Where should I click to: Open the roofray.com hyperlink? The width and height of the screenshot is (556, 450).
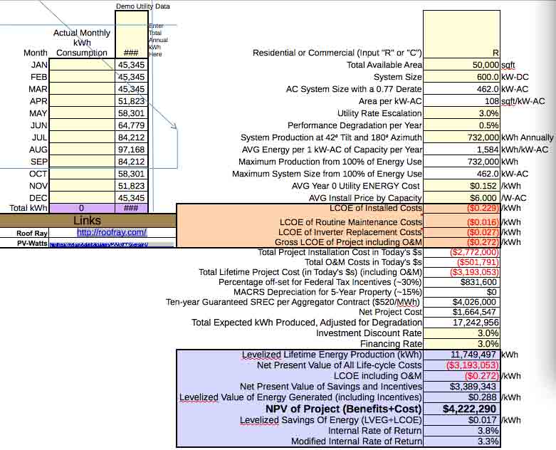[112, 232]
